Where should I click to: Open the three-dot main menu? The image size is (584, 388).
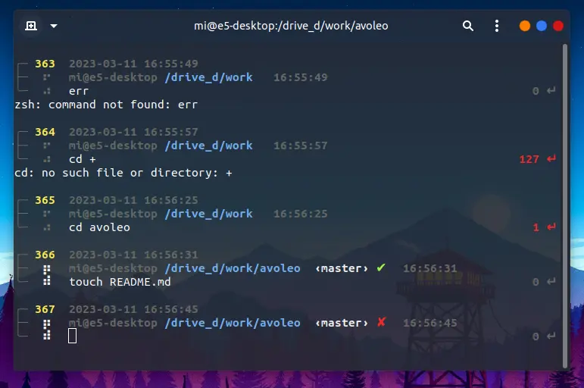point(496,26)
